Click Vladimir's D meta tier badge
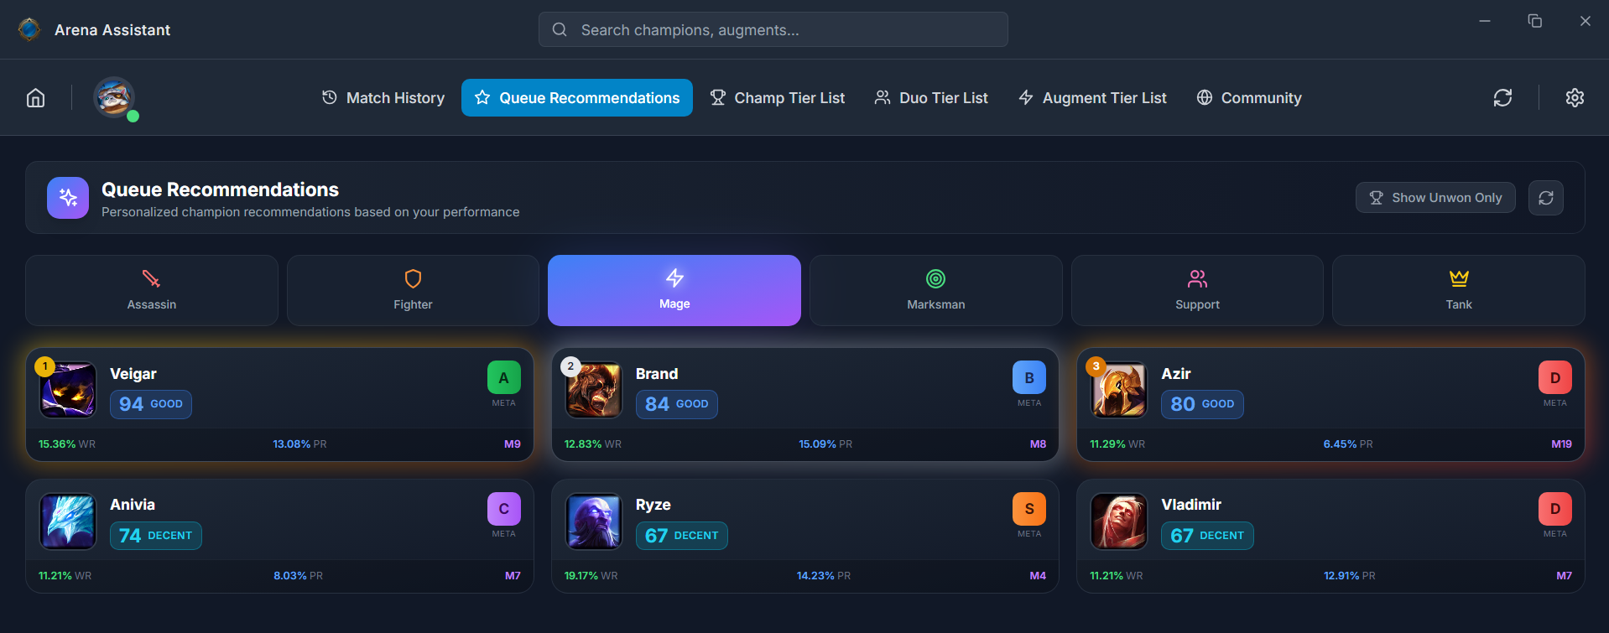The image size is (1609, 633). tap(1554, 509)
